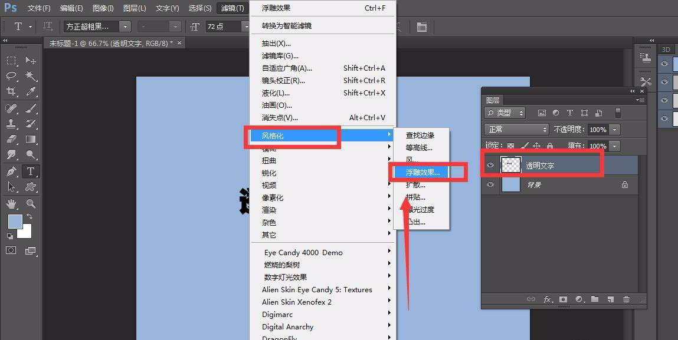Reset to default black and white colors
This screenshot has height=340, width=678.
point(10,236)
